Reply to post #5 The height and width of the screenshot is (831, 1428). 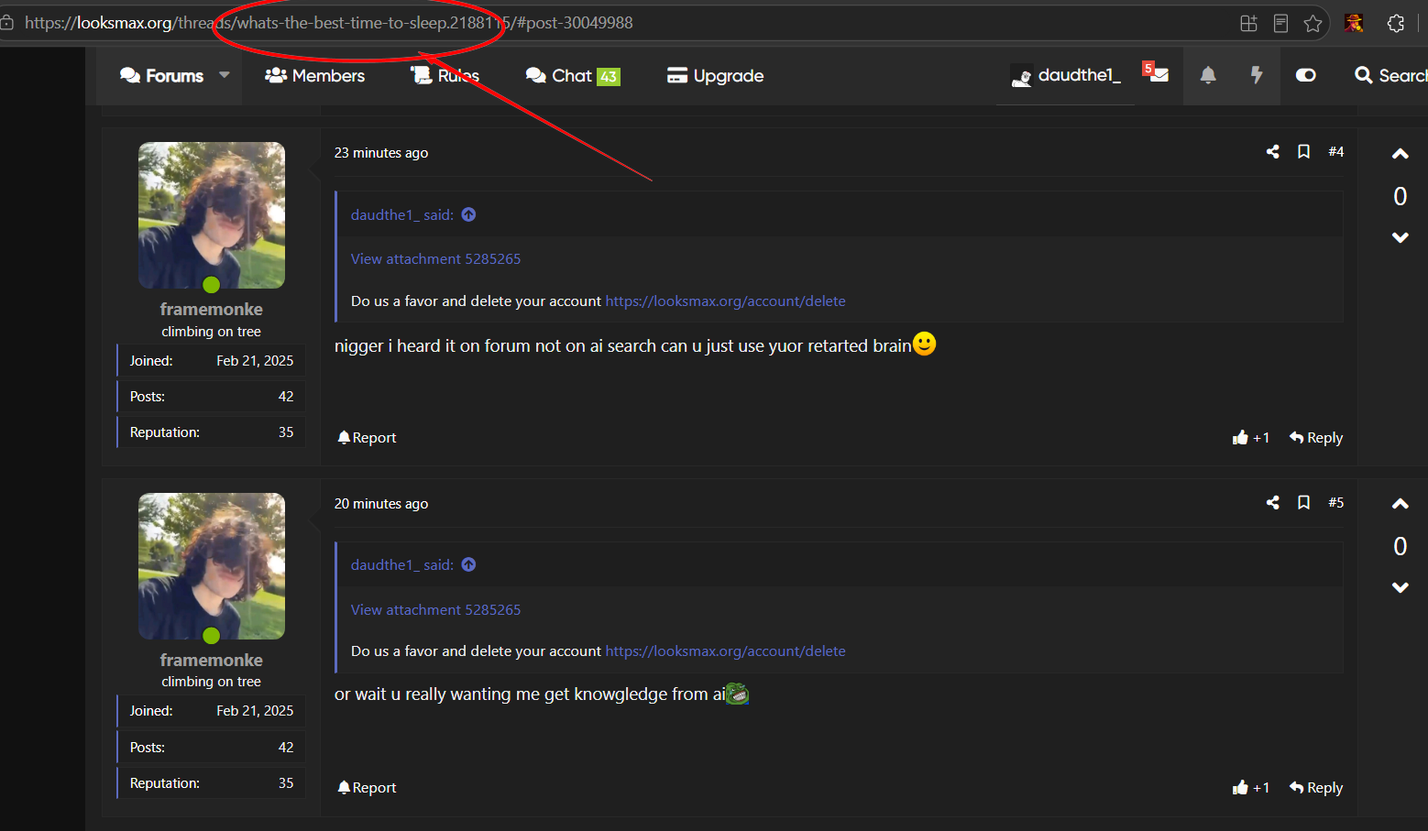click(x=1316, y=788)
